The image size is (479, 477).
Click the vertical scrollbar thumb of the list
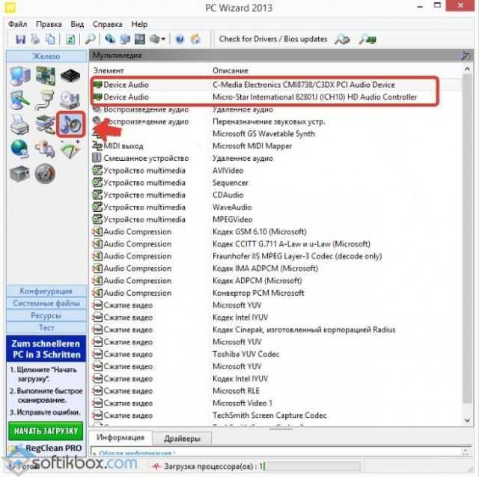point(467,238)
